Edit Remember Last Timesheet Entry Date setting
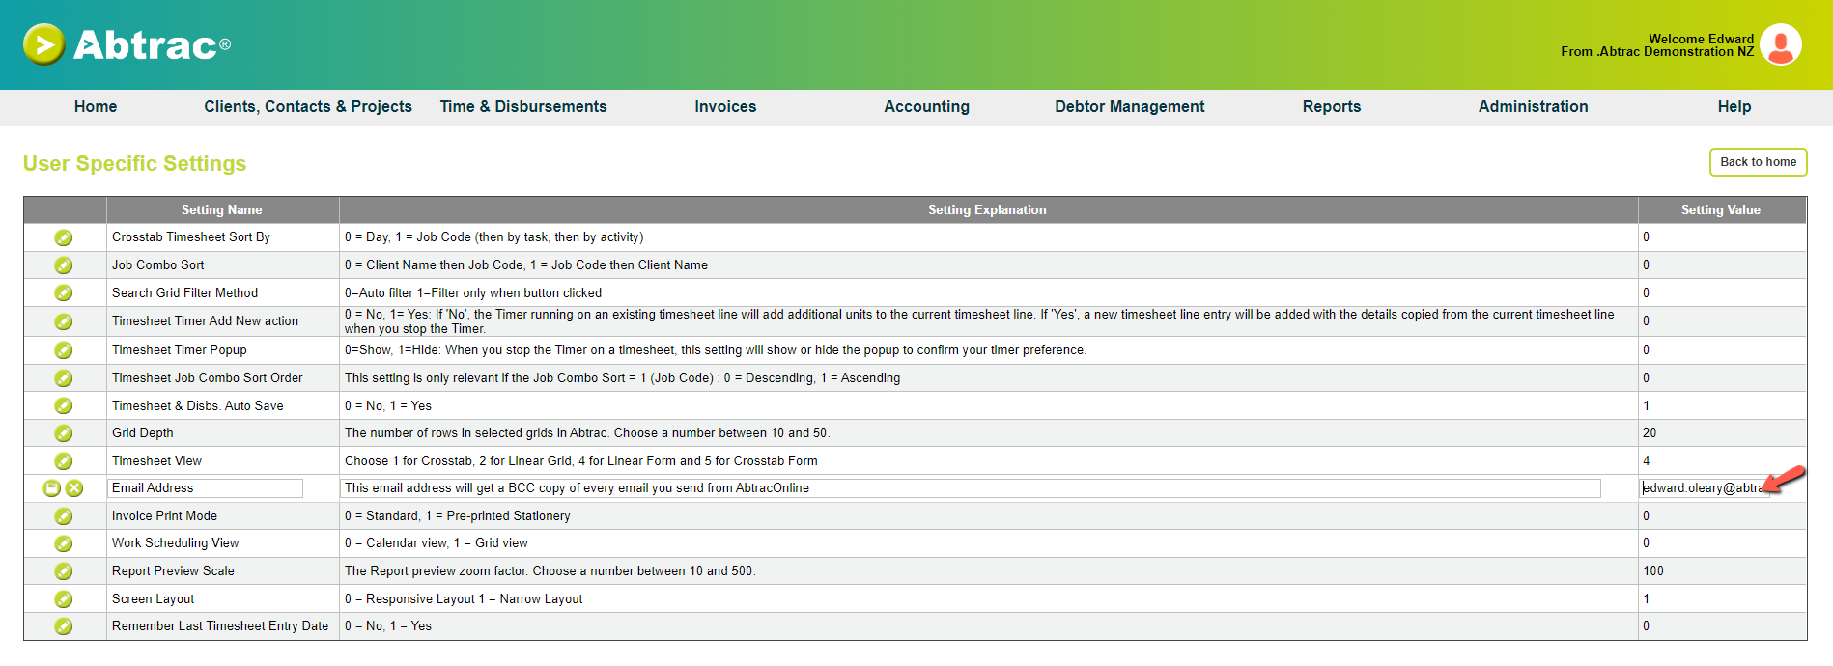 tap(64, 626)
